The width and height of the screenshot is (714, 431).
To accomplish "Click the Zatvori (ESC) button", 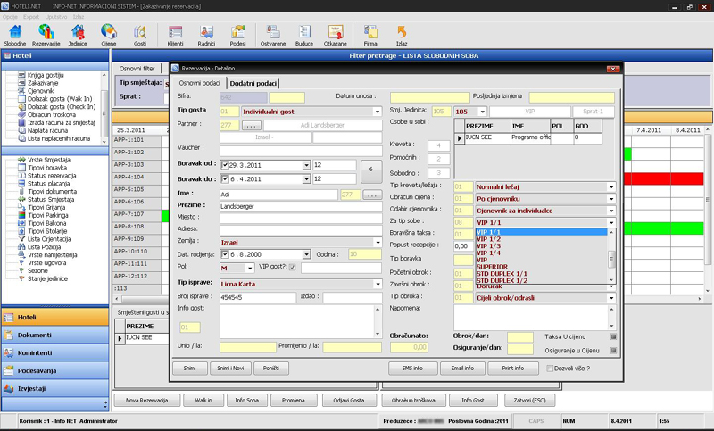I will point(529,401).
